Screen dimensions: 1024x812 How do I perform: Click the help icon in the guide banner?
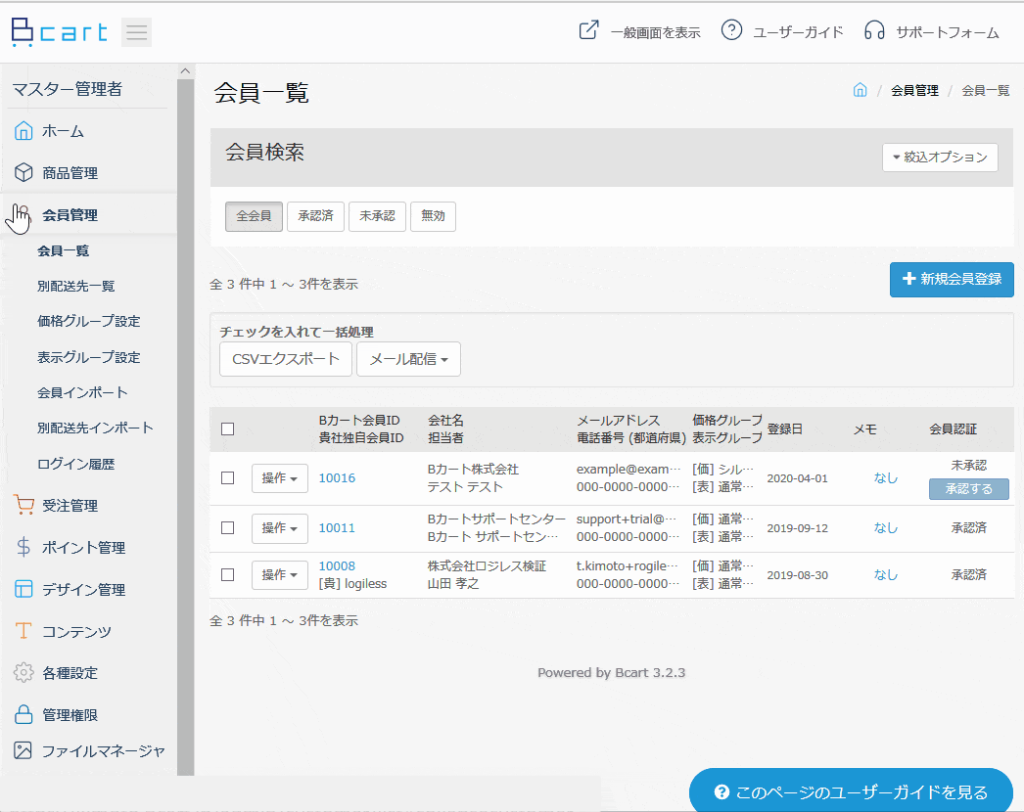(x=721, y=791)
